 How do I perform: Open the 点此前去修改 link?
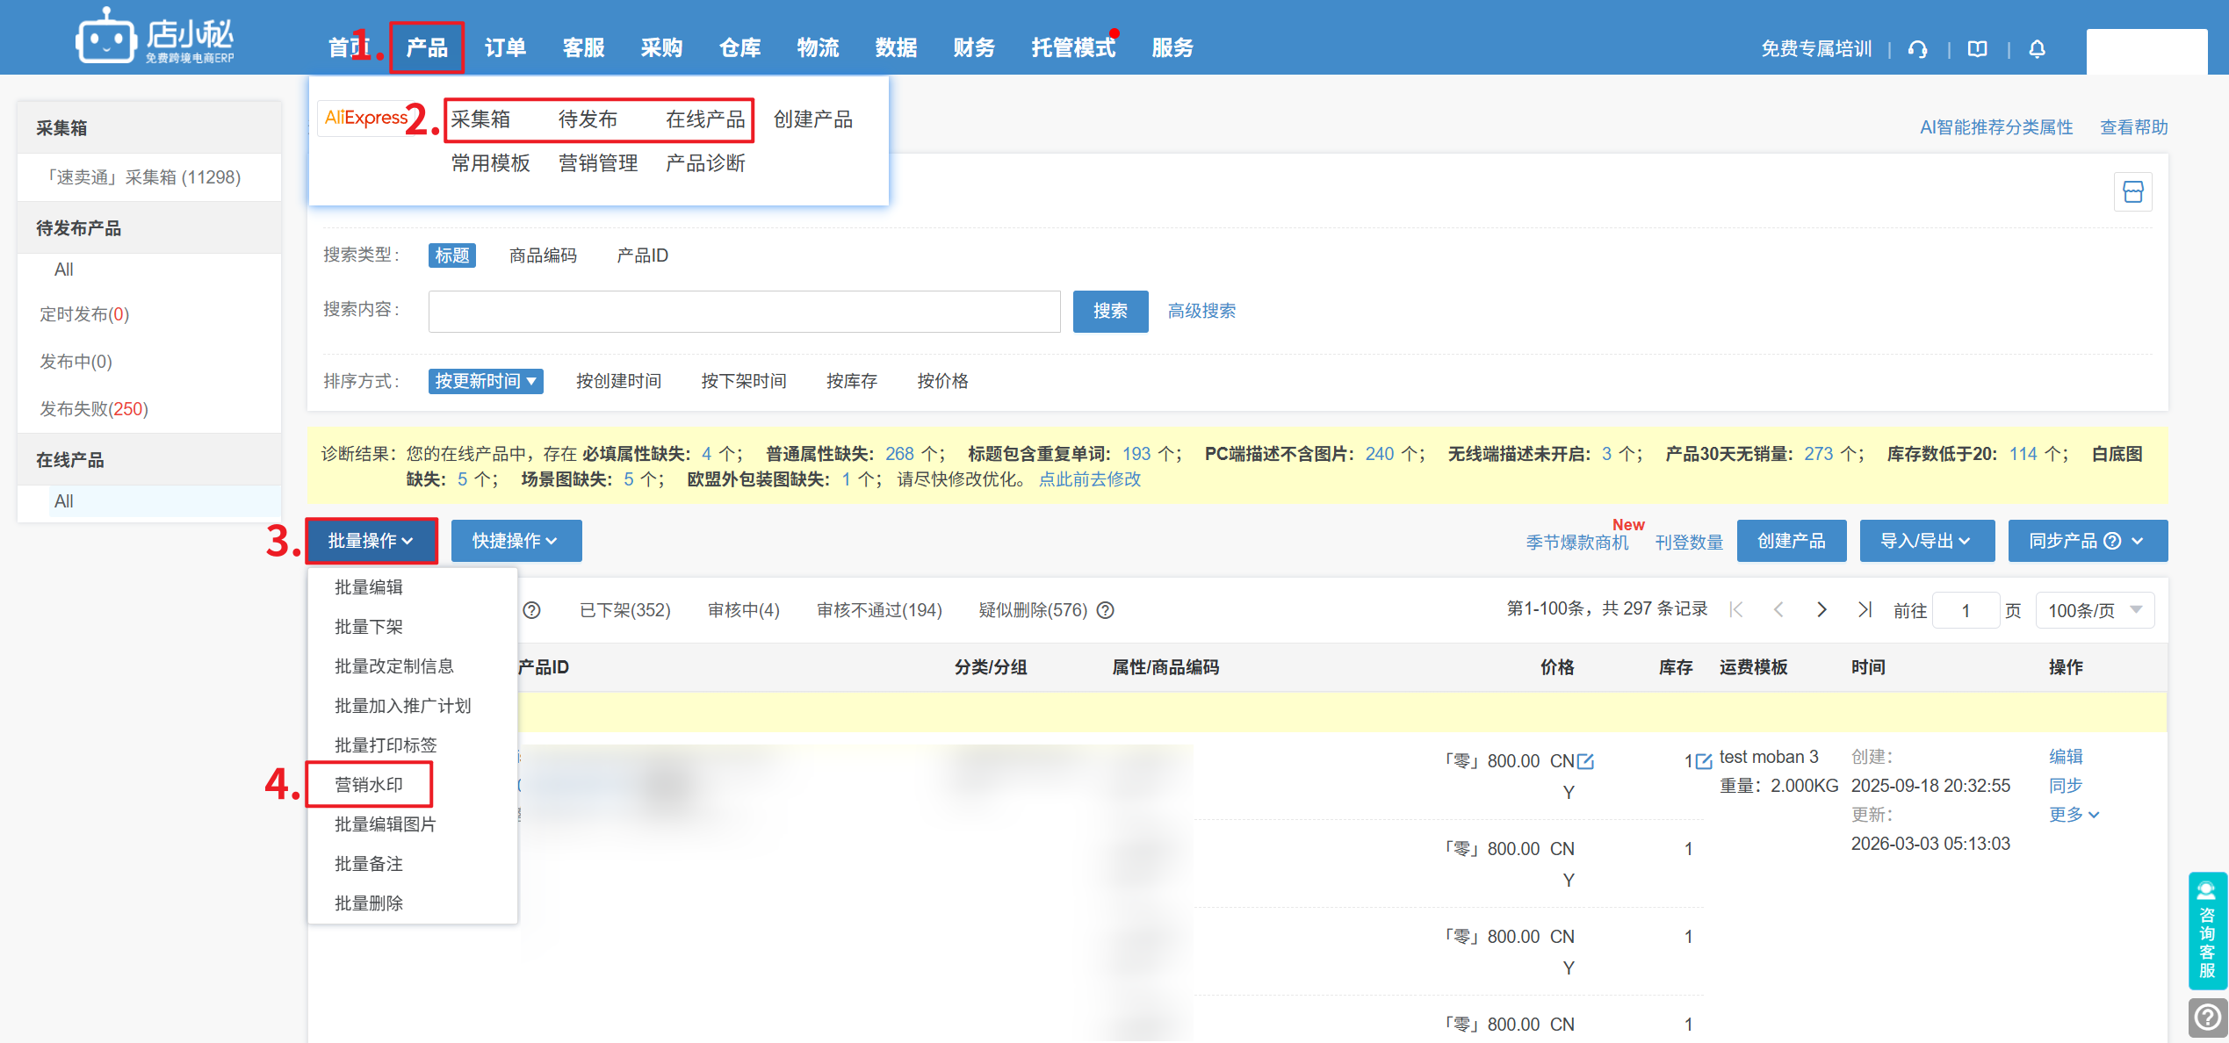coord(1089,479)
